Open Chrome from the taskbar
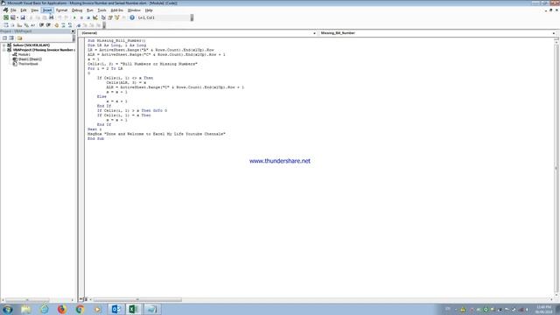 click(80, 309)
